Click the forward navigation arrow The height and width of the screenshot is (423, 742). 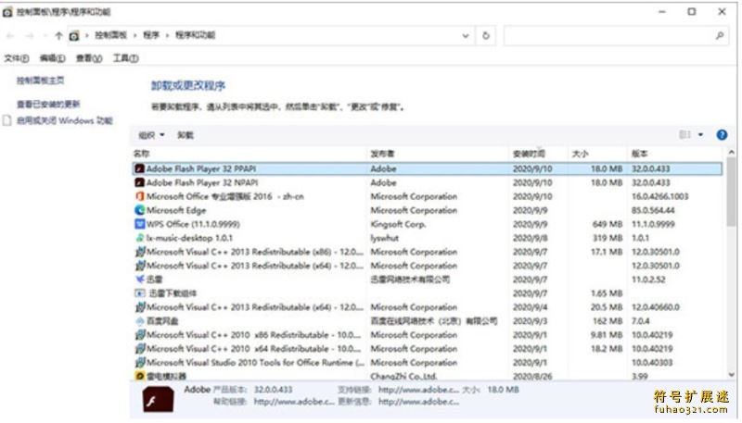pos(30,35)
